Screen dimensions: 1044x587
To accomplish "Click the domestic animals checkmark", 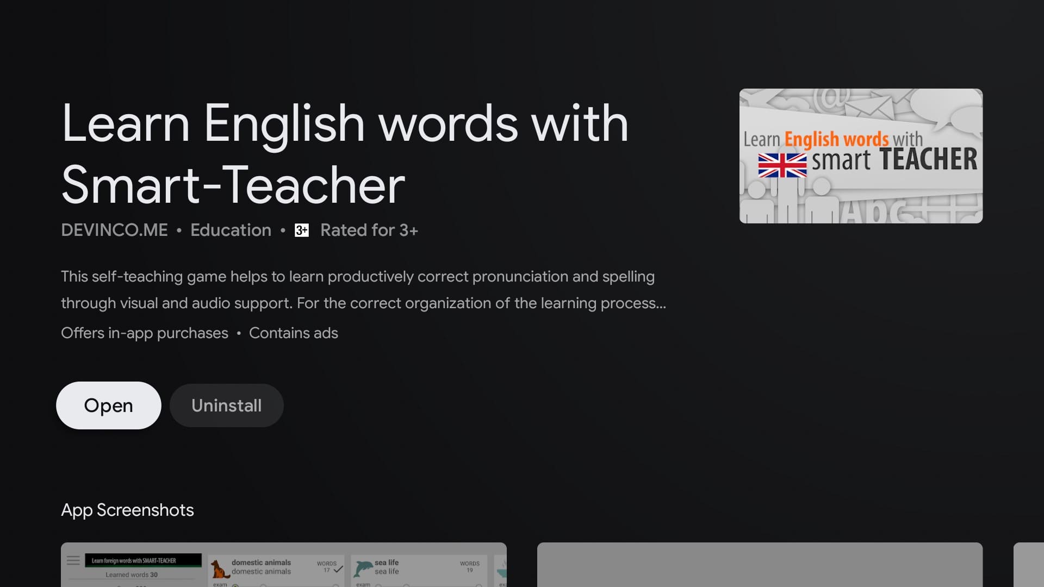I will (x=338, y=569).
